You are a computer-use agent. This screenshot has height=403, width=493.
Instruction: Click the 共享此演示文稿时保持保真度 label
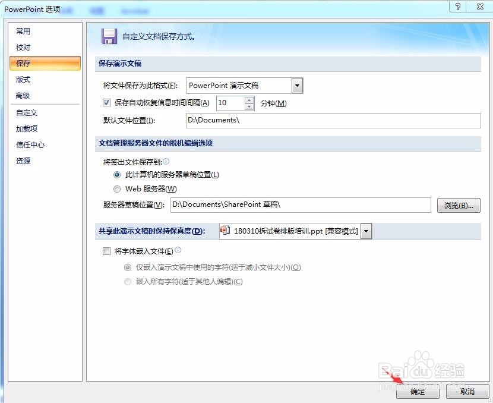click(x=152, y=231)
